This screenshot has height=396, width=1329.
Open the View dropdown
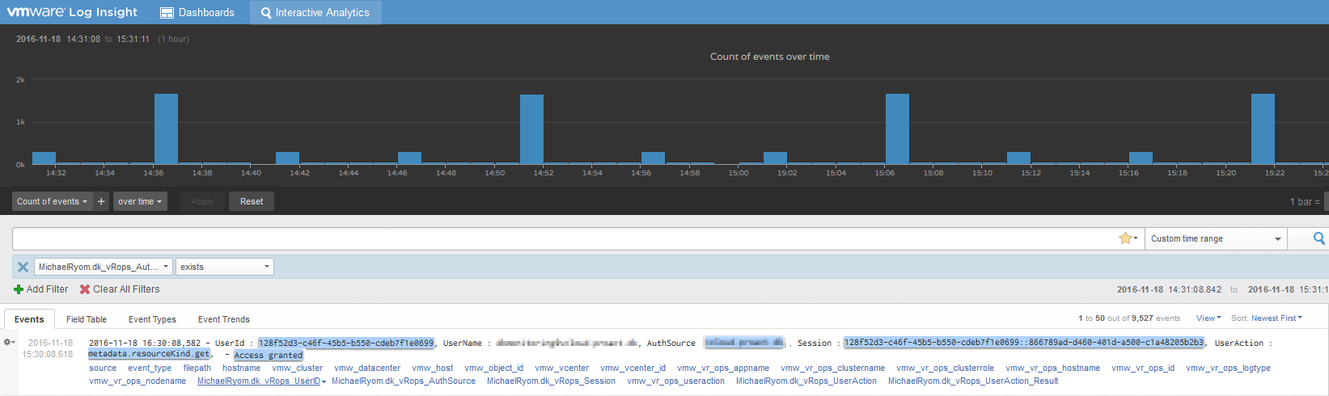pyautogui.click(x=1208, y=318)
